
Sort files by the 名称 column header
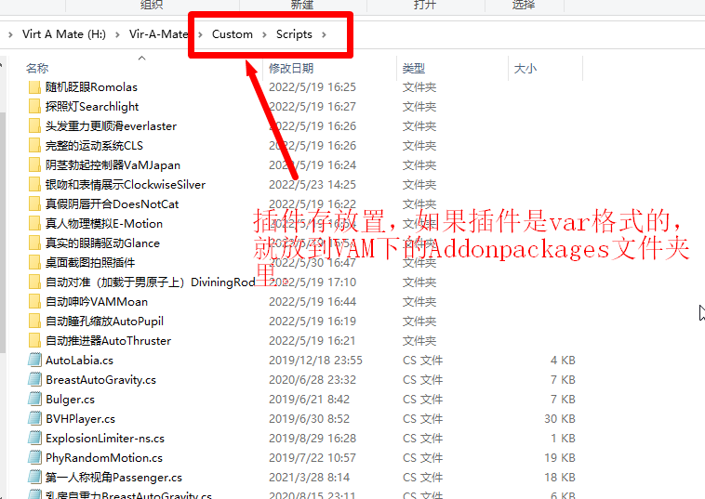tap(37, 69)
